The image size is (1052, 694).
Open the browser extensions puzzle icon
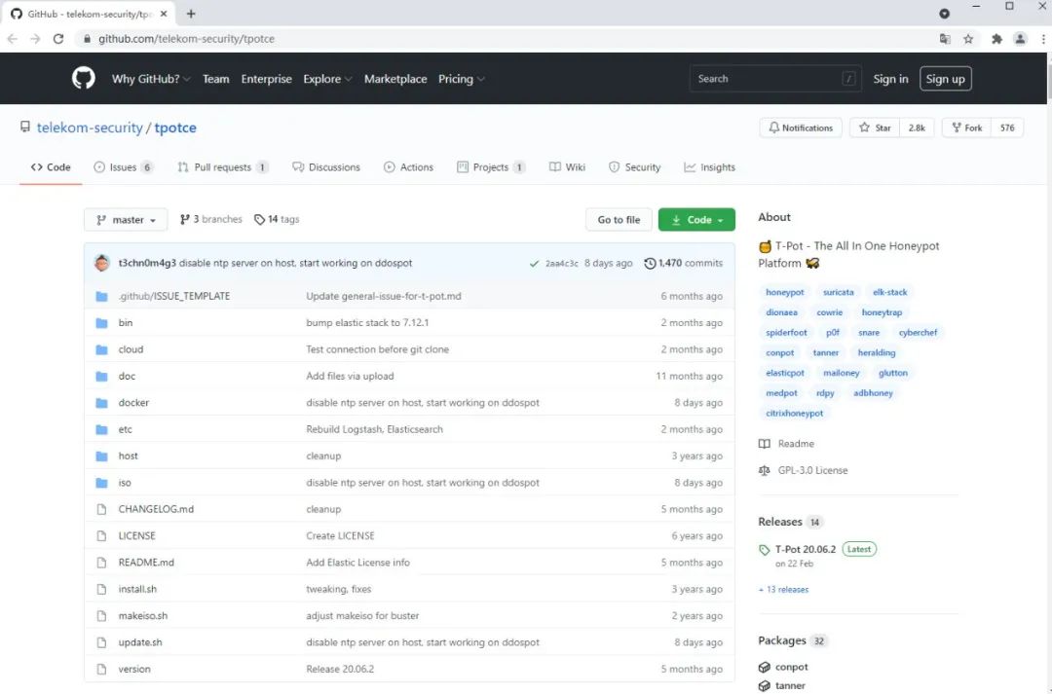click(x=996, y=39)
